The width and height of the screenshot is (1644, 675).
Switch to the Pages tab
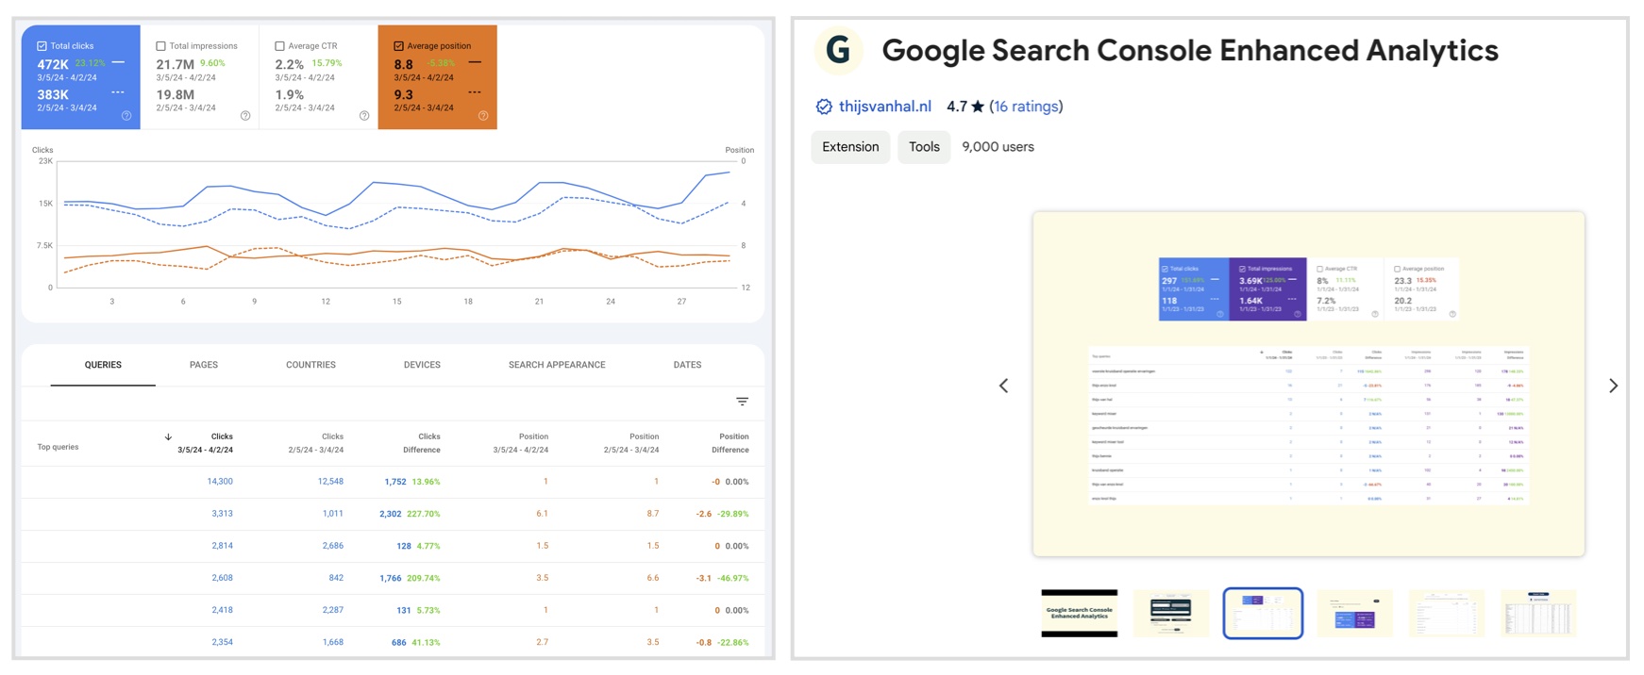click(x=204, y=365)
